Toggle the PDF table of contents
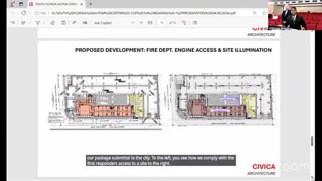The image size is (322, 181). click(x=13, y=23)
